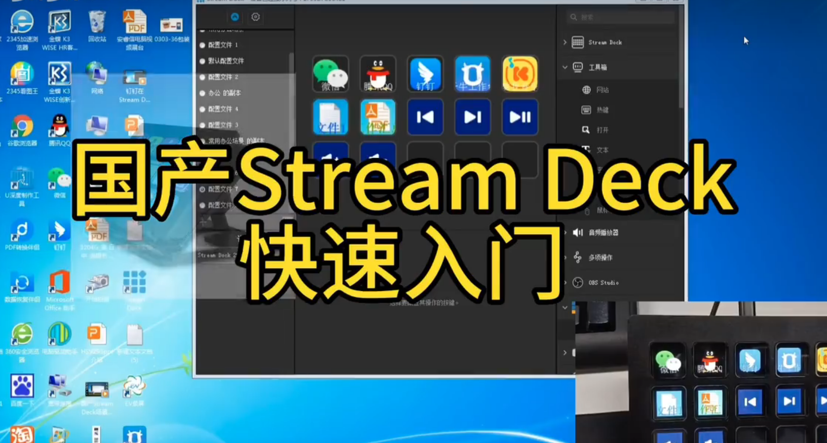Viewport: 827px width, 443px height.
Task: Click the 微信 key in the Stream Dock grid
Action: coord(331,74)
